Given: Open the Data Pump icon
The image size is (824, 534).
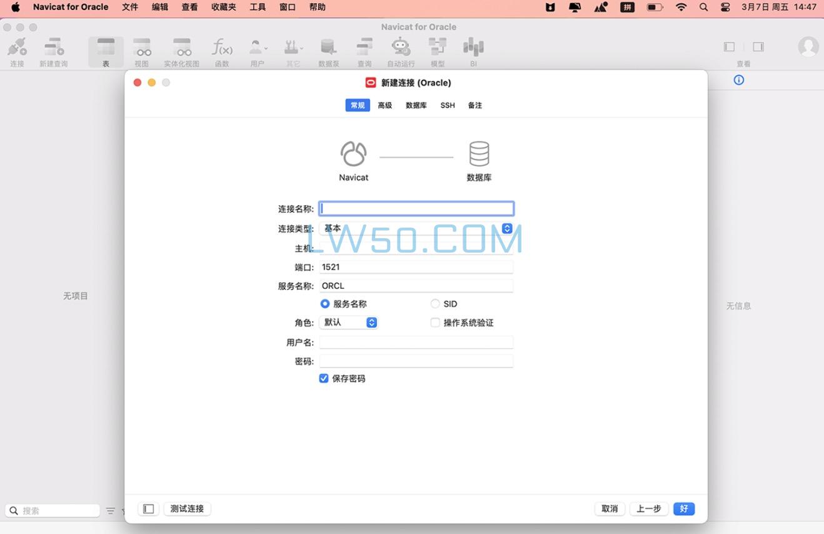Looking at the screenshot, I should tap(328, 48).
